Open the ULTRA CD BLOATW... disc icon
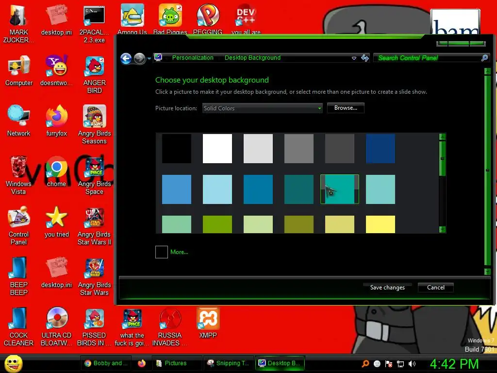This screenshot has width=497, height=373. pyautogui.click(x=56, y=327)
